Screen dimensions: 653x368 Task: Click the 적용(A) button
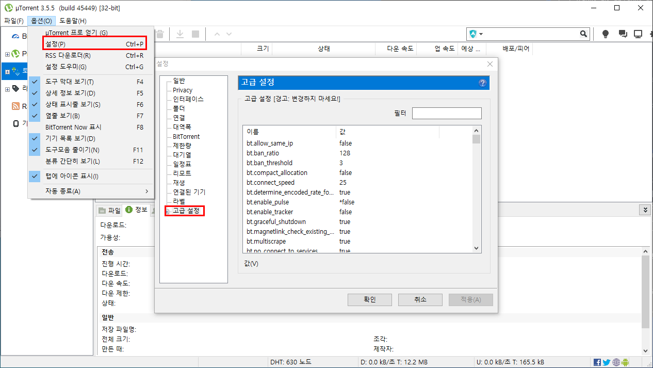(471, 300)
